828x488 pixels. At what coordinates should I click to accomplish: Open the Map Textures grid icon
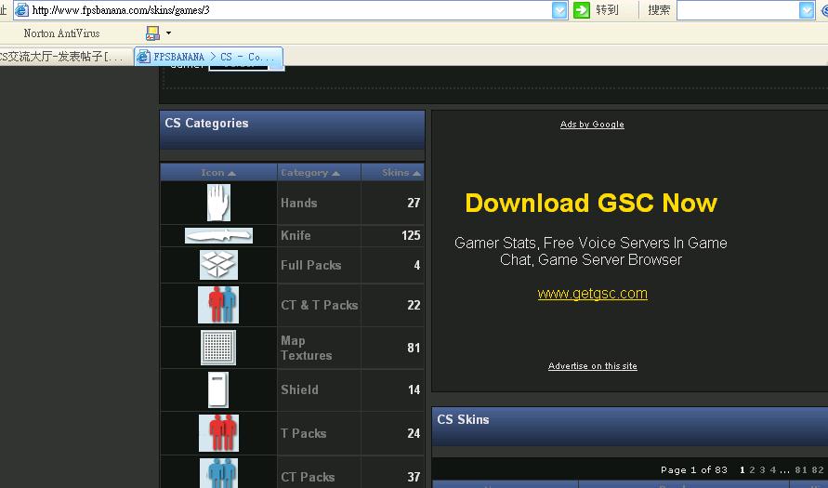(218, 348)
